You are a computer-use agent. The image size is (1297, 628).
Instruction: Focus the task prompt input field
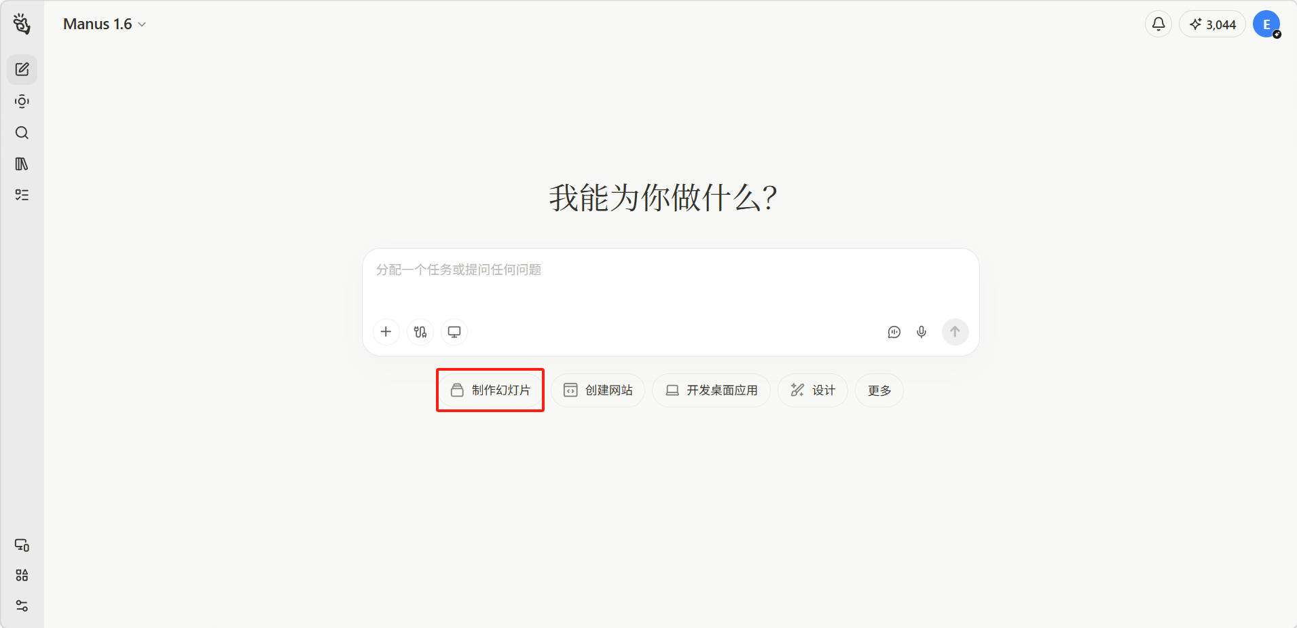pos(671,282)
